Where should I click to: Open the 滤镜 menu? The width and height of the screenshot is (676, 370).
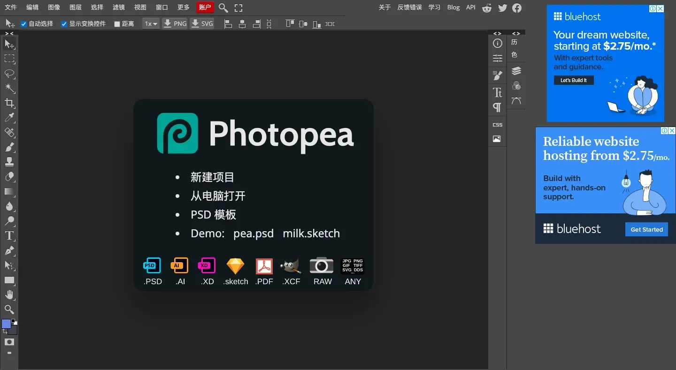[x=119, y=8]
